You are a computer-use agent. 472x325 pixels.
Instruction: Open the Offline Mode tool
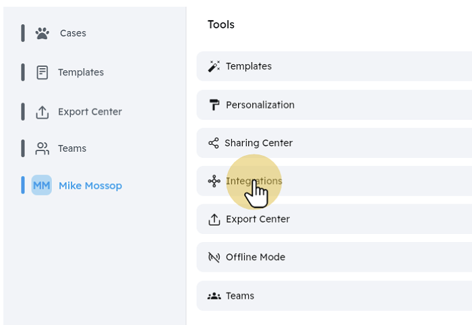334,257
